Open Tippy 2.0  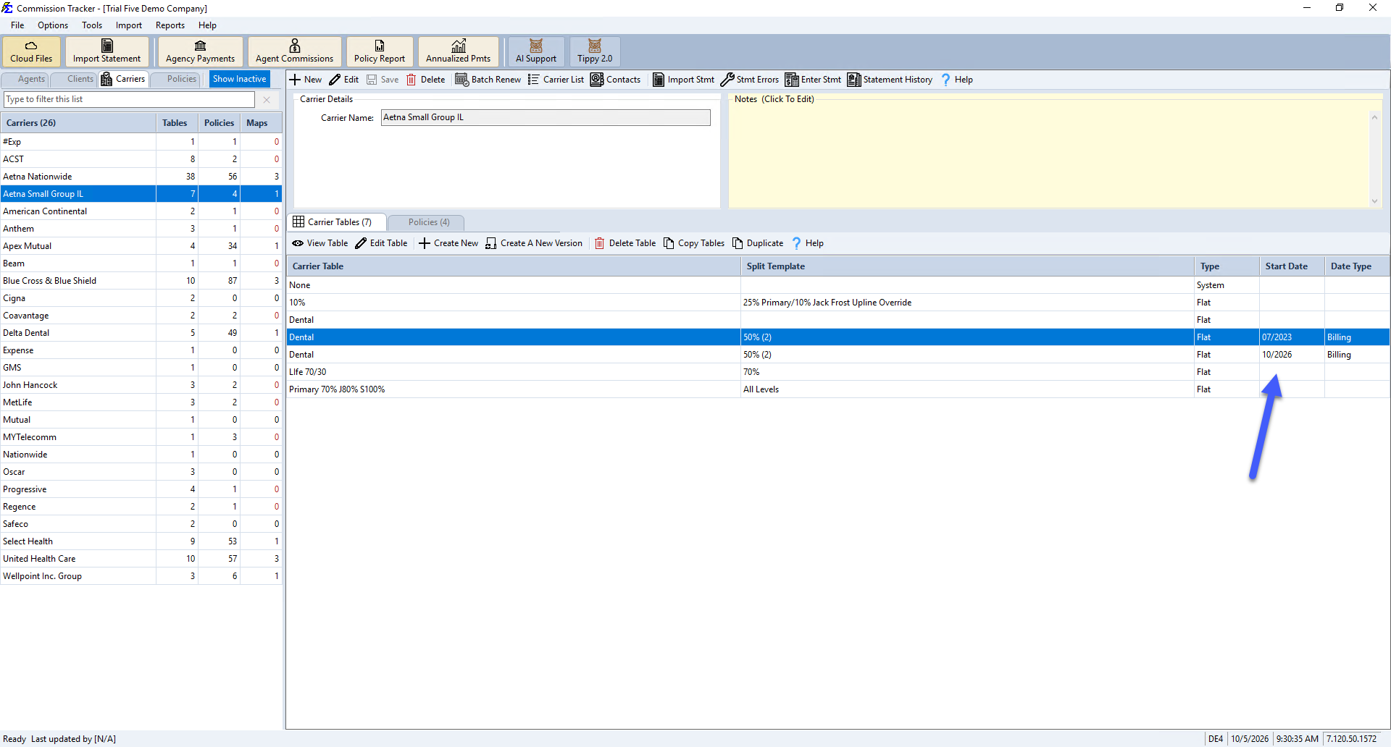pyautogui.click(x=595, y=51)
